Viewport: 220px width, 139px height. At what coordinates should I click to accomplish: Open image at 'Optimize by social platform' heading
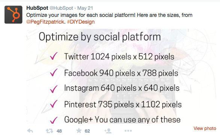99,37
